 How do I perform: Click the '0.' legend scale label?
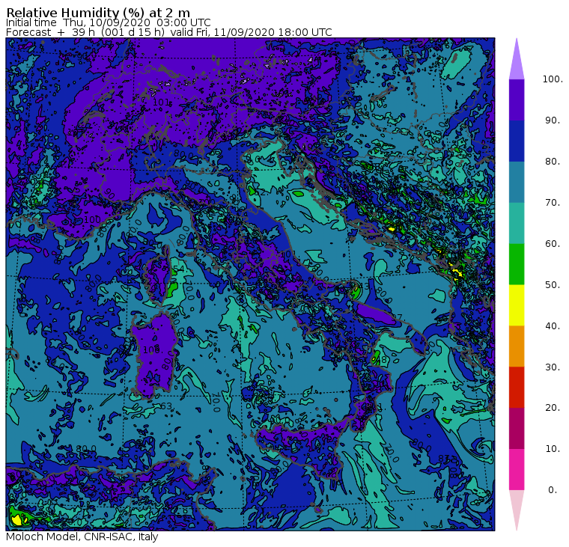pyautogui.click(x=553, y=490)
